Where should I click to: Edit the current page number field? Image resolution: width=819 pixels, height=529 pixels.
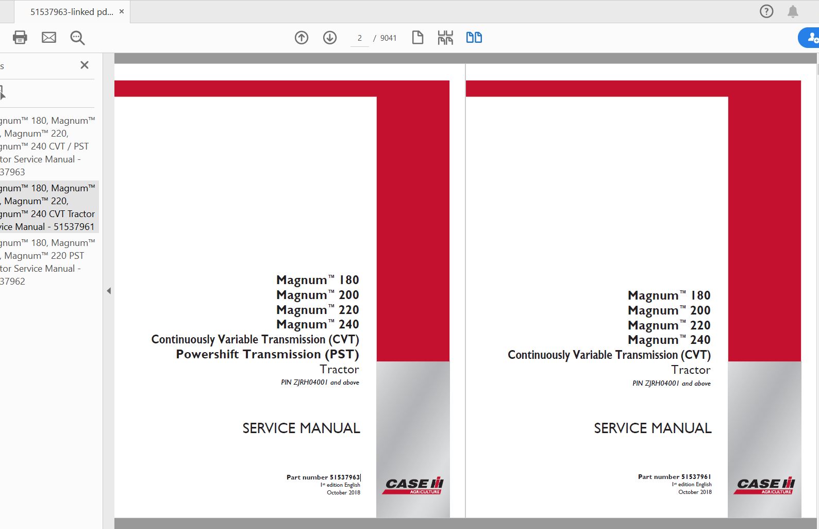coord(359,38)
